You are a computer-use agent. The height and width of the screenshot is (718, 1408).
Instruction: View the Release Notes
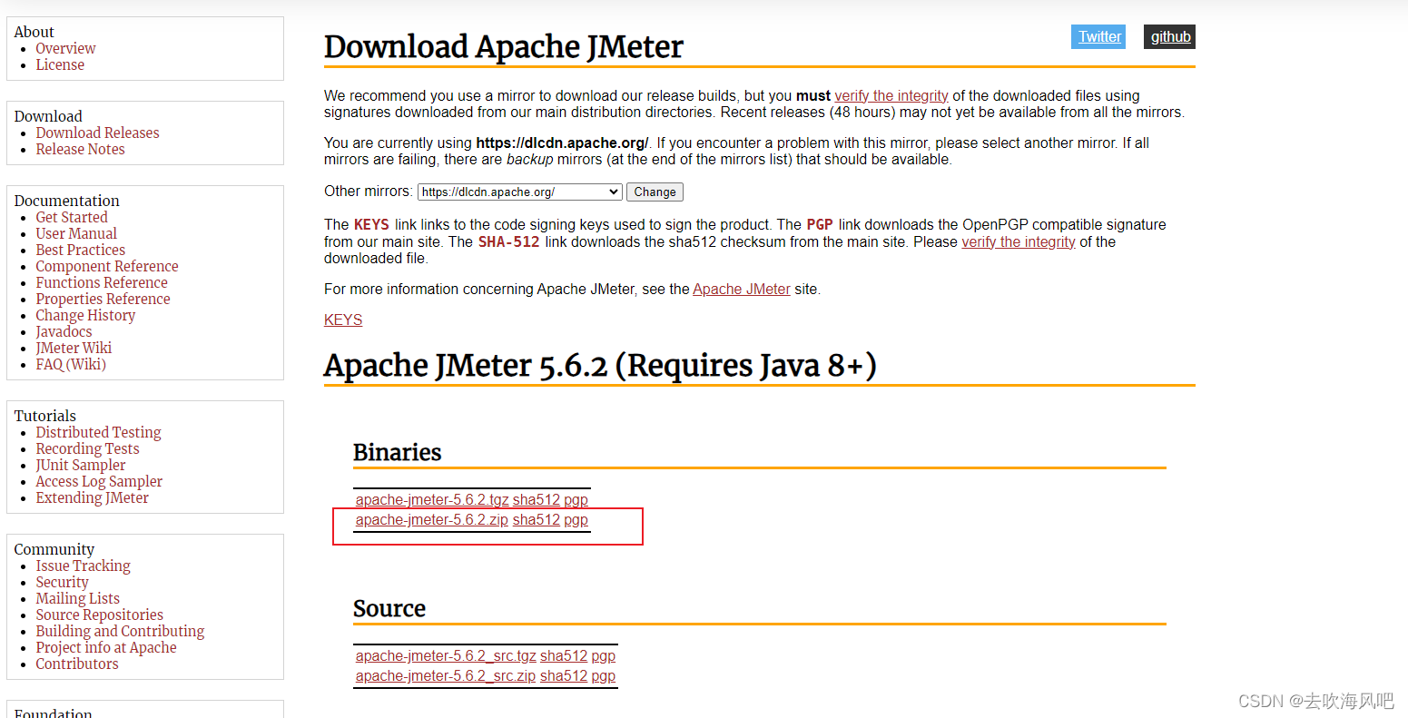point(80,149)
